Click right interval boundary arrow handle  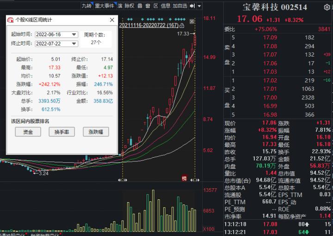[x=195, y=180]
